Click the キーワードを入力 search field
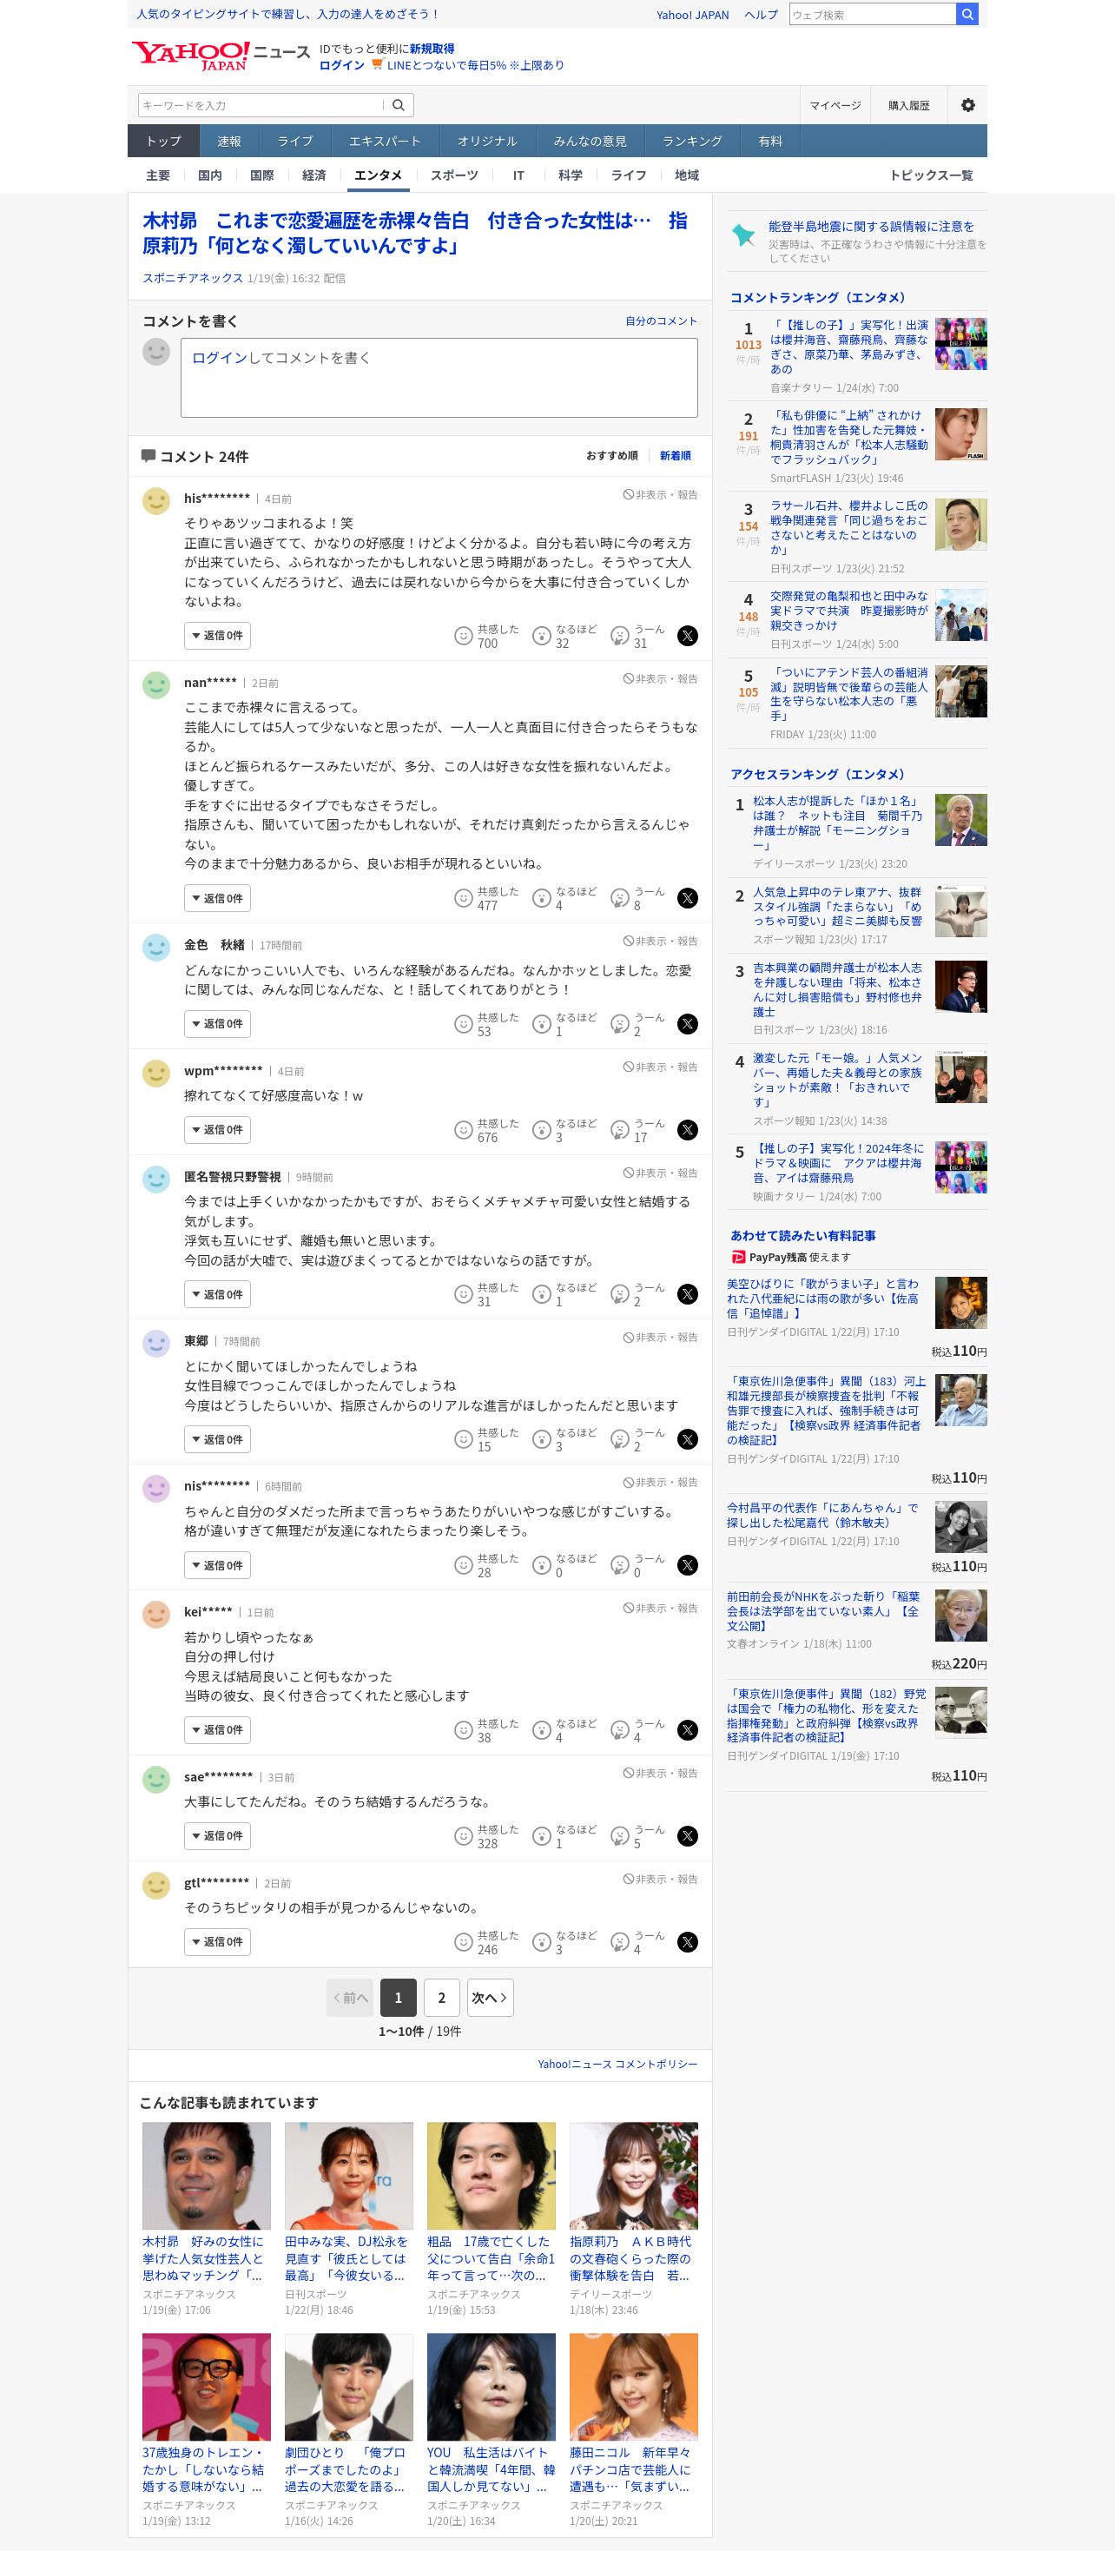 click(x=261, y=105)
